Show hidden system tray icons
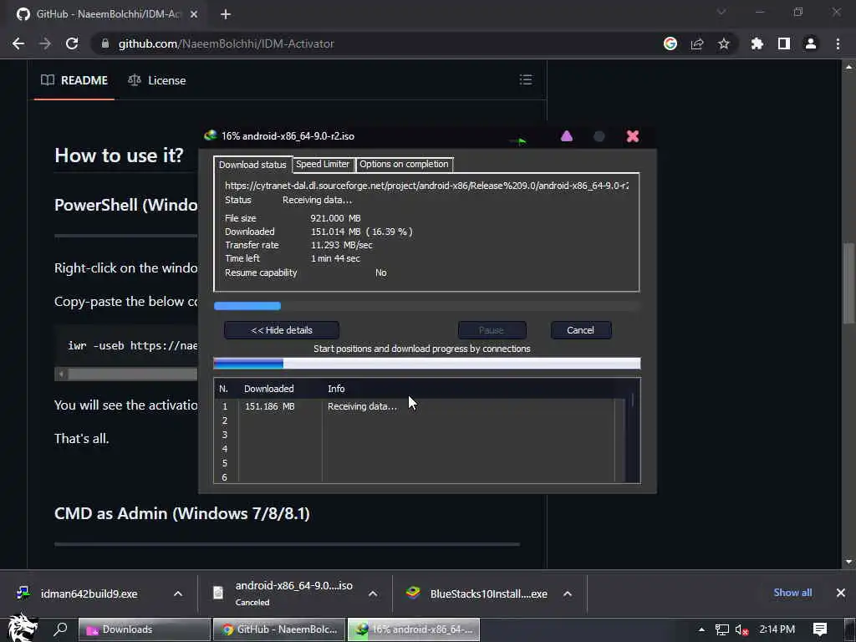 point(701,629)
